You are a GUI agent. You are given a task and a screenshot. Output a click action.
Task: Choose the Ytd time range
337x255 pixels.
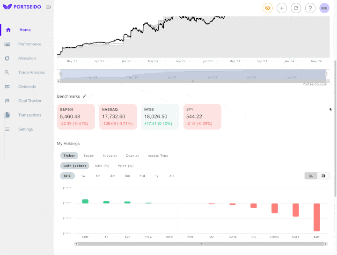coord(142,176)
